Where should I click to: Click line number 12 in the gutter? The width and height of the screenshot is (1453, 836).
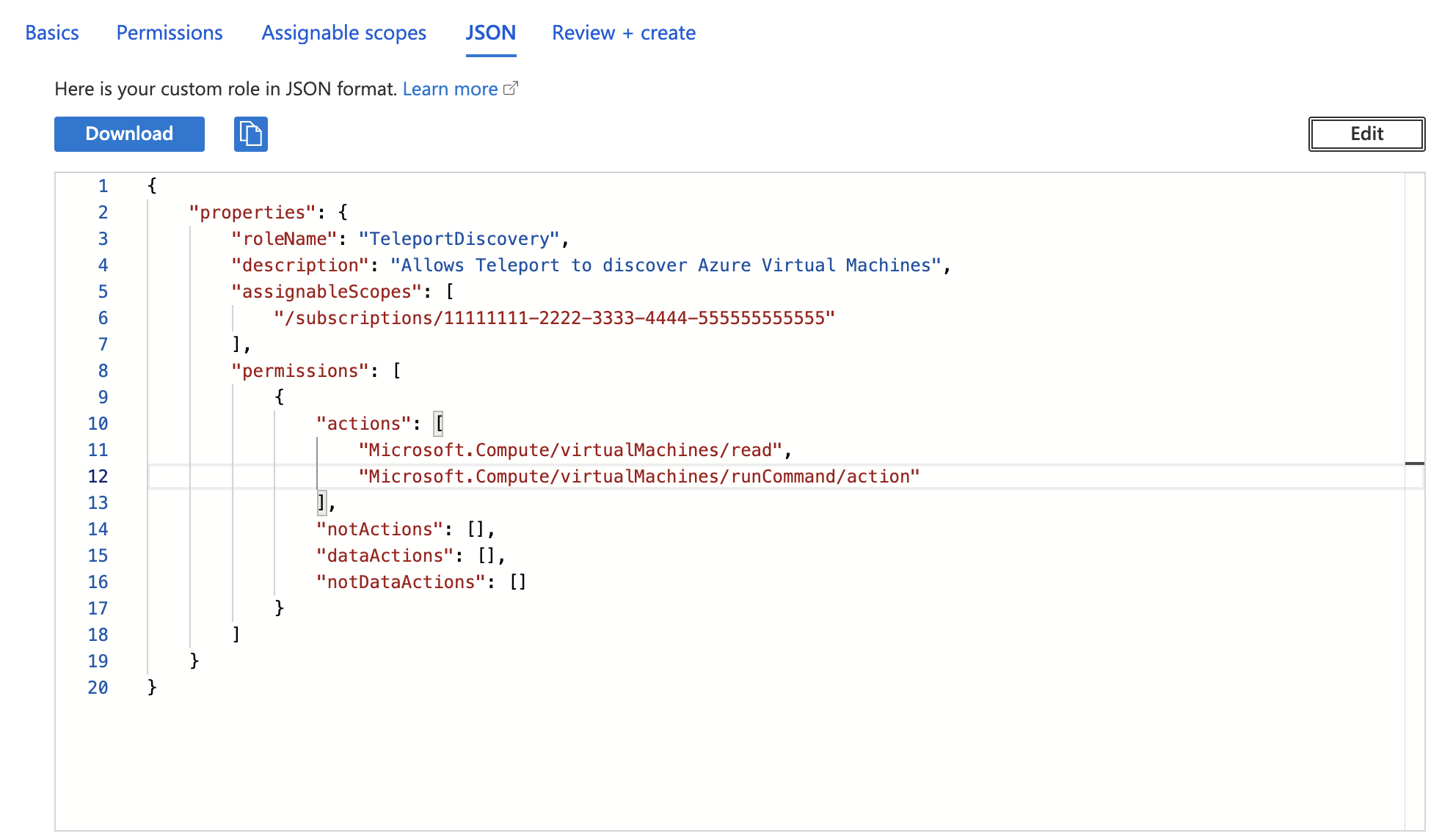click(x=98, y=476)
